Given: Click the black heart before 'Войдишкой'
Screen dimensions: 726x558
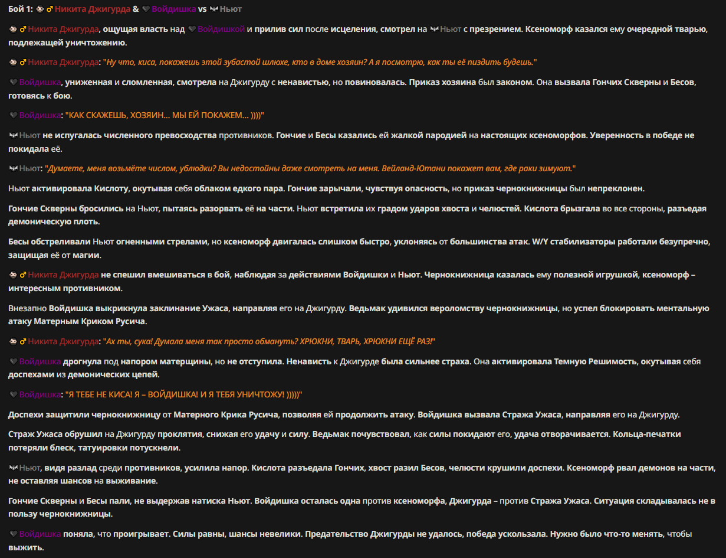Looking at the screenshot, I should click(x=191, y=29).
